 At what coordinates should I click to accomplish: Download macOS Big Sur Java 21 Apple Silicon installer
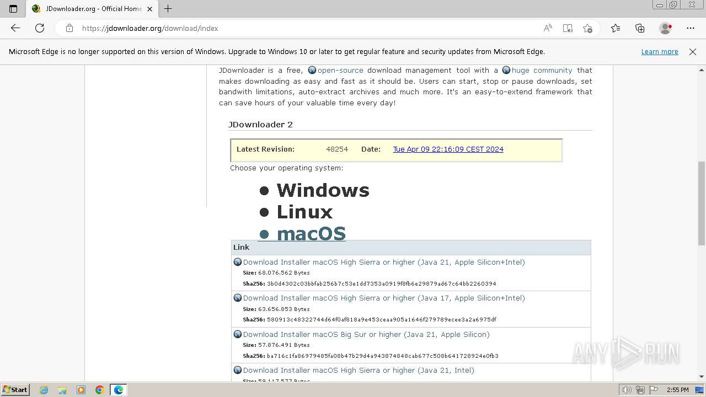[366, 335]
